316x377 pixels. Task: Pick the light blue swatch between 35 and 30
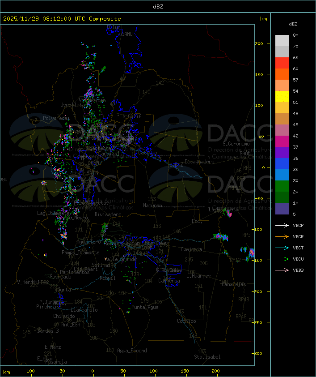click(282, 175)
